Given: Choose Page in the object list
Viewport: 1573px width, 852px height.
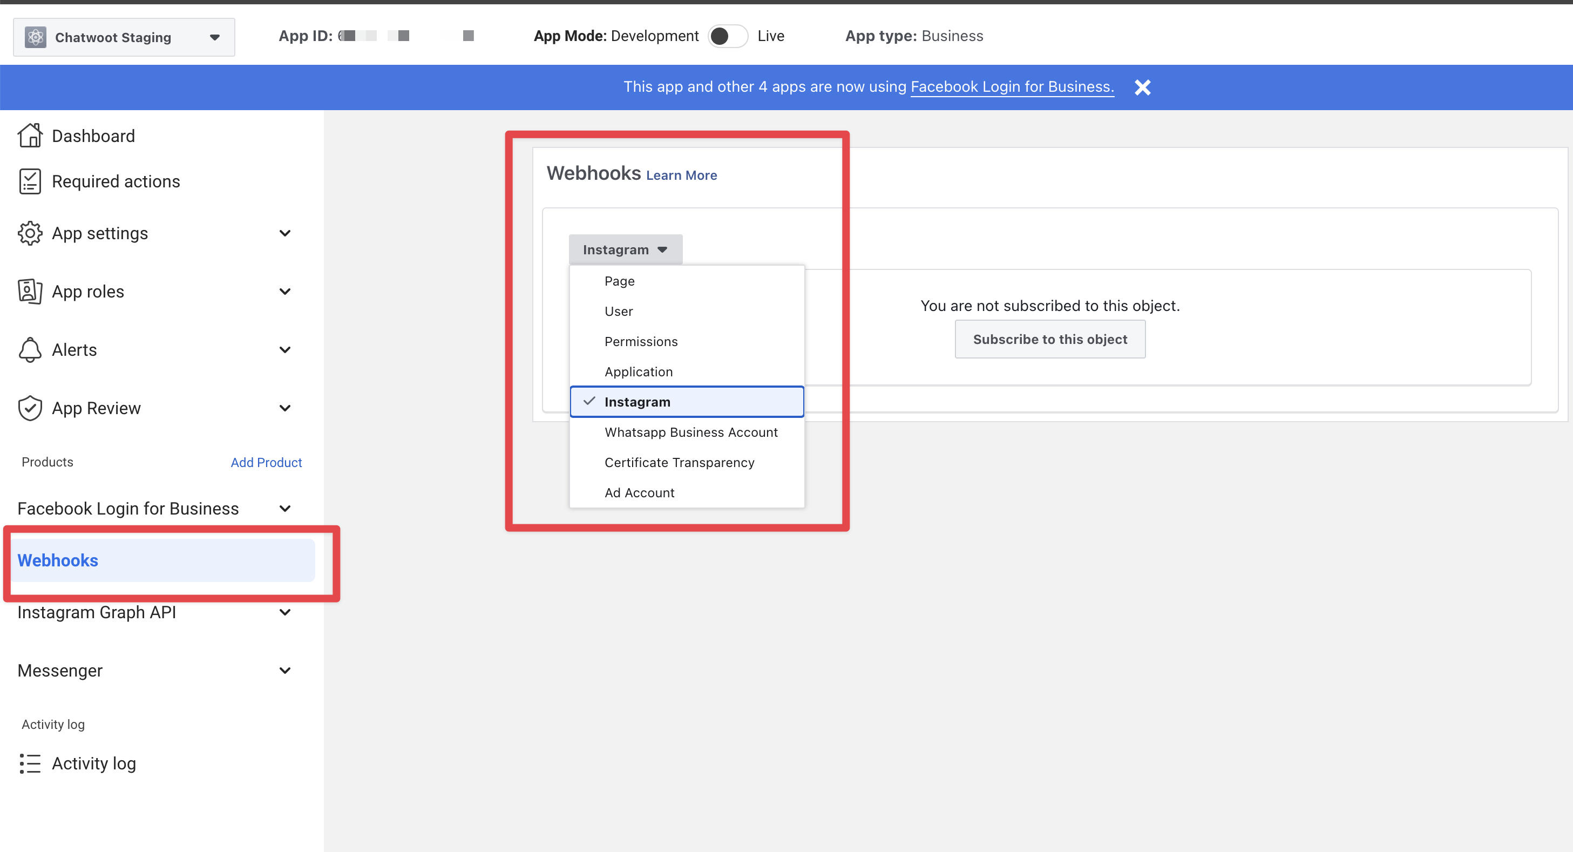Looking at the screenshot, I should pos(619,281).
